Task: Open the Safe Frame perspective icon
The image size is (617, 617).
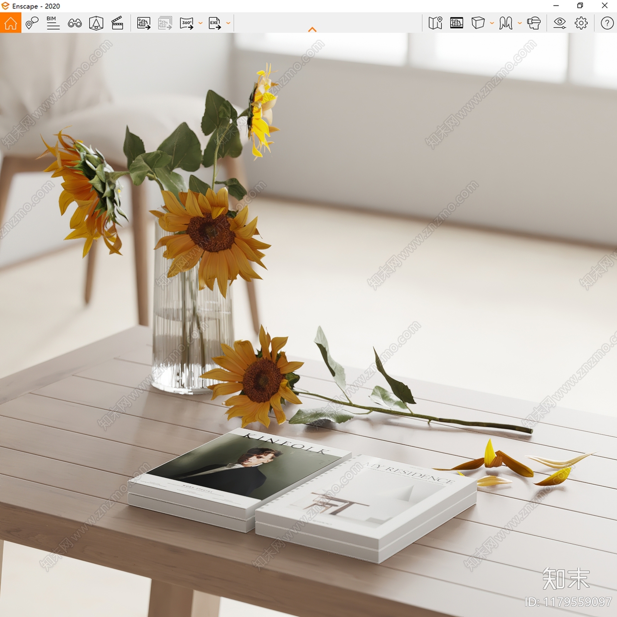Action: (96, 23)
